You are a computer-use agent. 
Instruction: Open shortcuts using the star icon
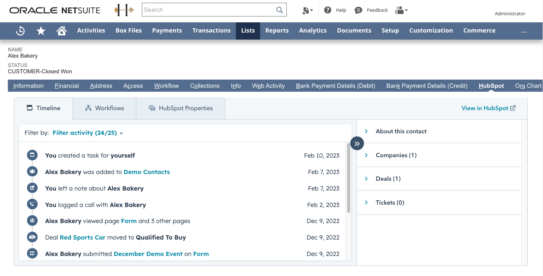[41, 30]
